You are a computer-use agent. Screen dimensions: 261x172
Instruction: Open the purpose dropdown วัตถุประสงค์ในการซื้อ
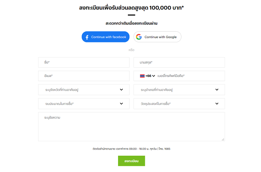179,104
